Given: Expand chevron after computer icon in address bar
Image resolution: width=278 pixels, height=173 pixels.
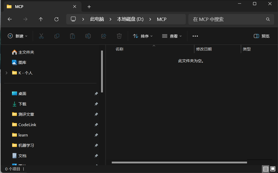Looking at the screenshot, I should pos(83,19).
